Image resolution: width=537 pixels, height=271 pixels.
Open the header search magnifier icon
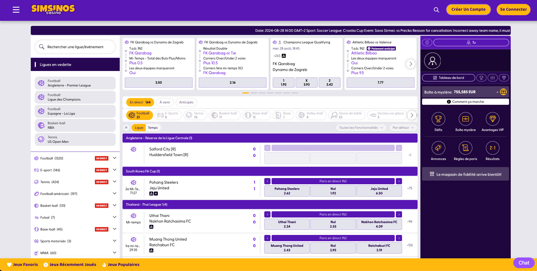click(436, 10)
